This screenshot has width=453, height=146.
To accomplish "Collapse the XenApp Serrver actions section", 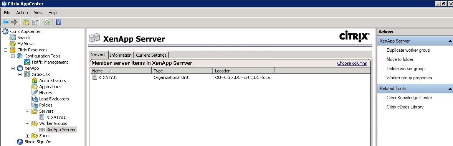I will pyautogui.click(x=450, y=41).
